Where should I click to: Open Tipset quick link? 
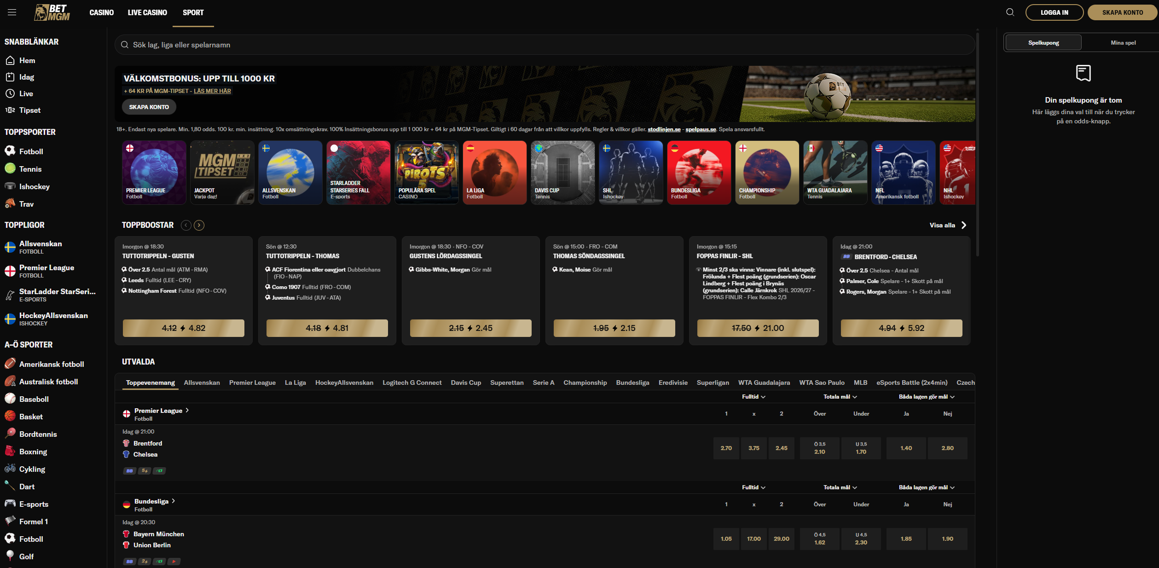pos(30,110)
